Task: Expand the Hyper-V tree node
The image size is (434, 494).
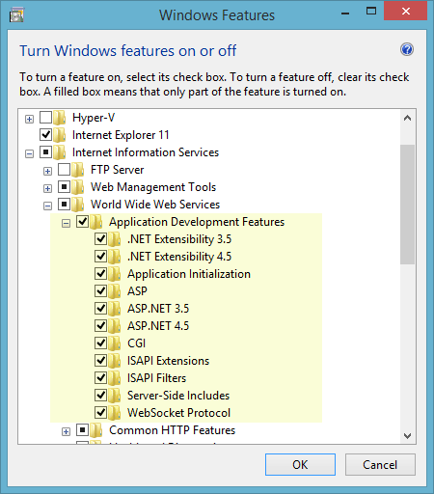Action: 29,120
